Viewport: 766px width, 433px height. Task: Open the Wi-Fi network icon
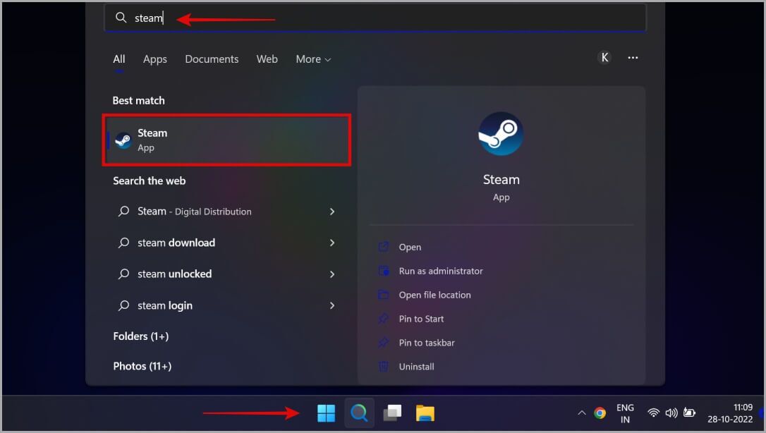pos(653,413)
